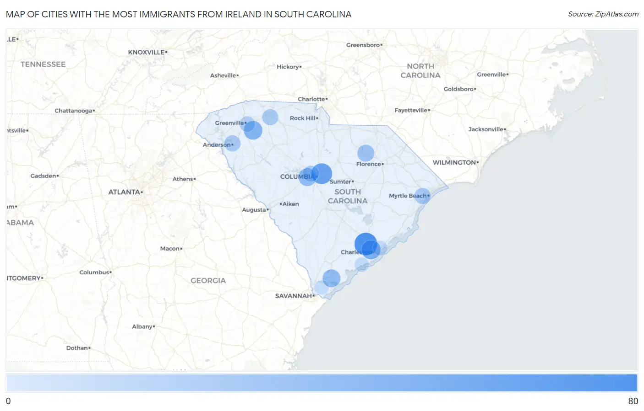
Task: Click the legend maximum value 80
Action: coord(633,401)
